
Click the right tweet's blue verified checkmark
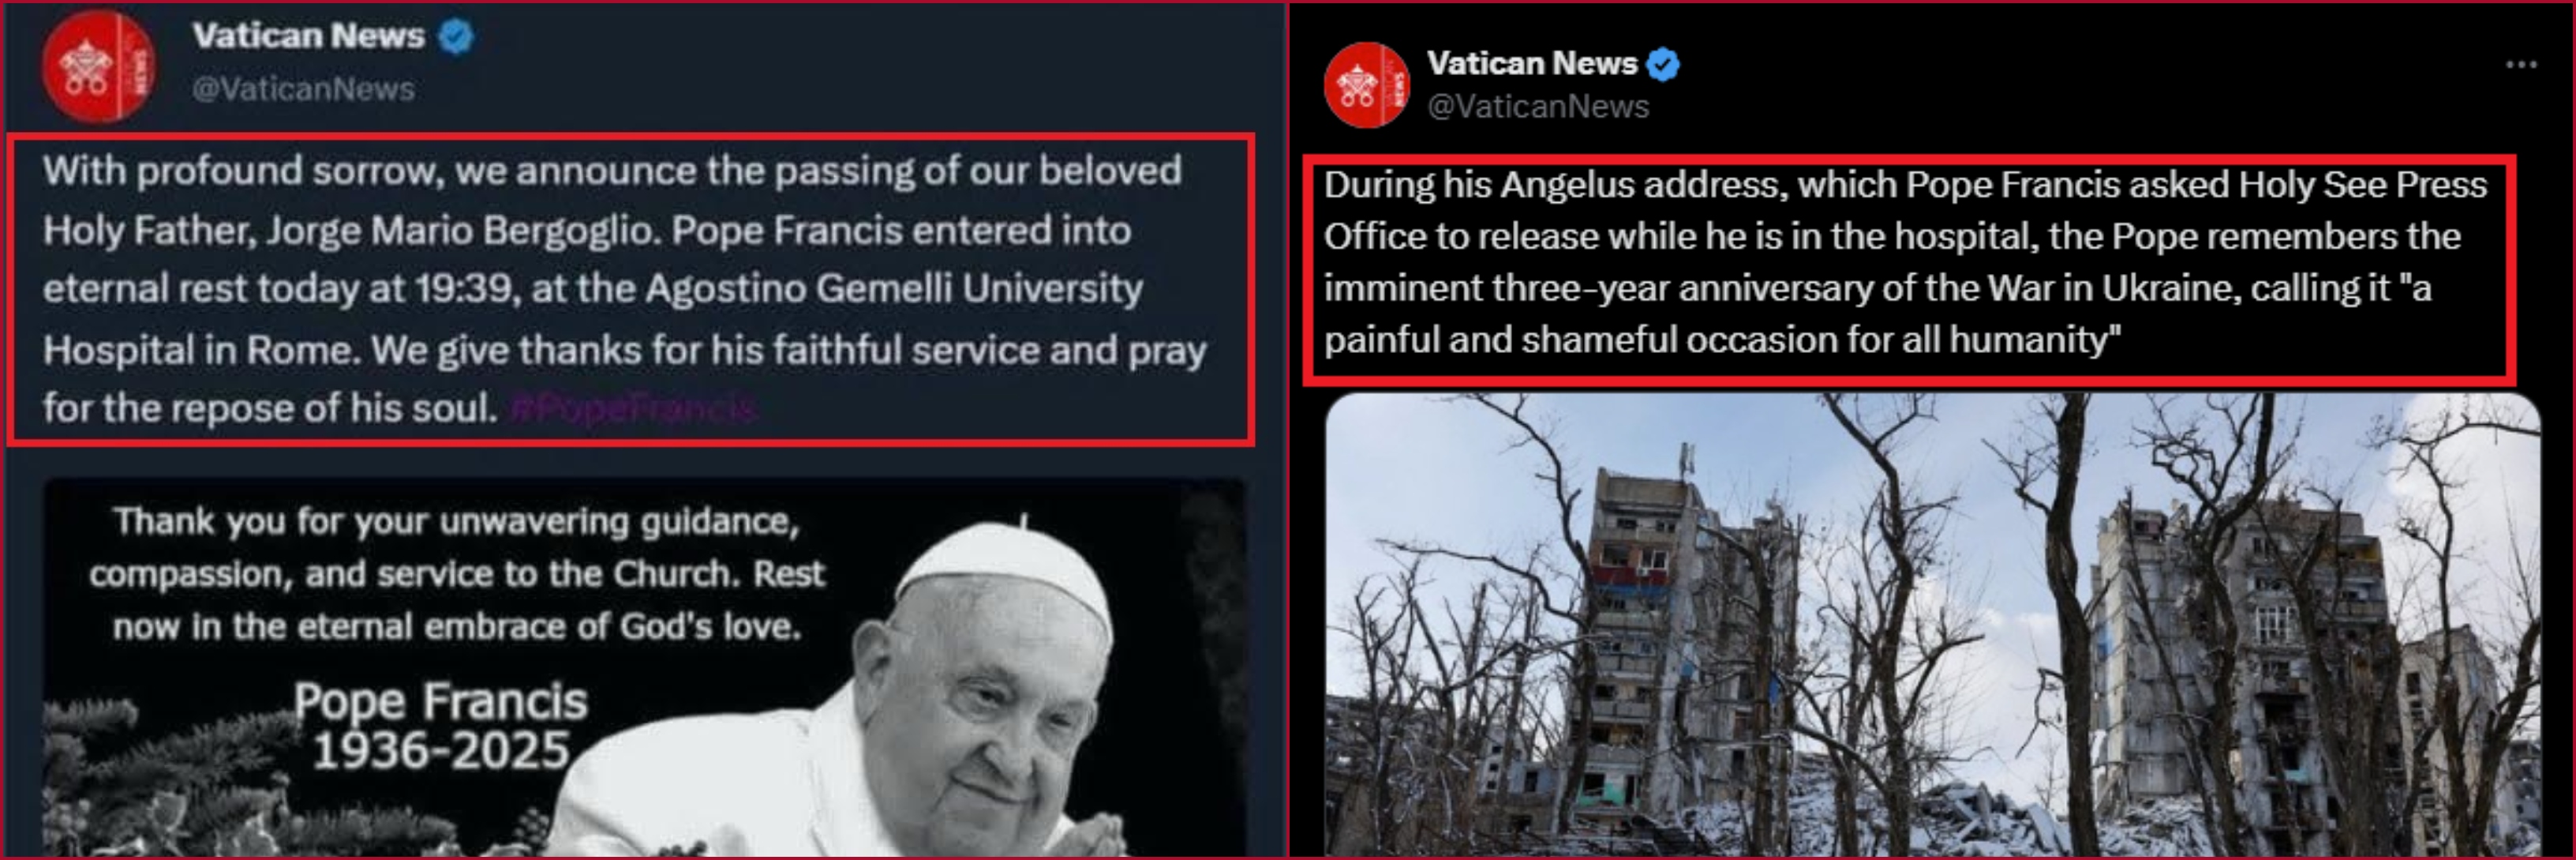click(x=1663, y=64)
